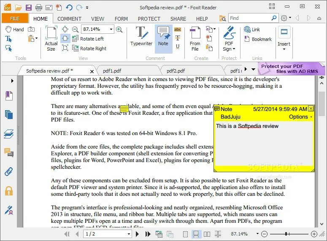Switch to the PROTECT ribbon tab

149,19
